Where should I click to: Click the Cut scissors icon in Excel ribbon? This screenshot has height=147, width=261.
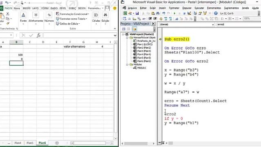tap(8, 14)
